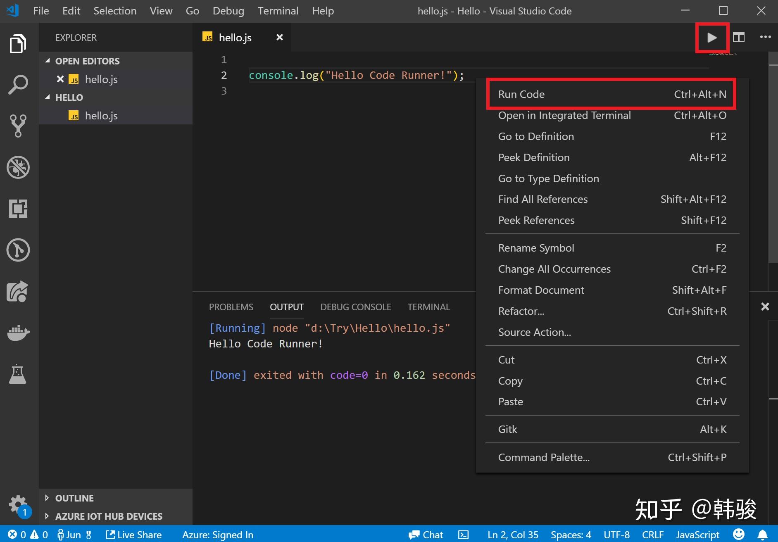Change encoding by clicking UTF-8
The height and width of the screenshot is (542, 778).
coord(616,535)
